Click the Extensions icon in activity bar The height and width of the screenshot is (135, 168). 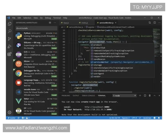tap(10, 53)
